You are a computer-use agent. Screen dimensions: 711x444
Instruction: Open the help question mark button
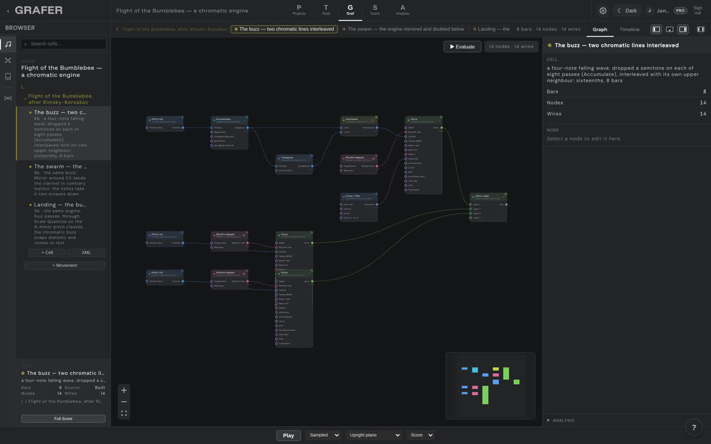click(693, 427)
